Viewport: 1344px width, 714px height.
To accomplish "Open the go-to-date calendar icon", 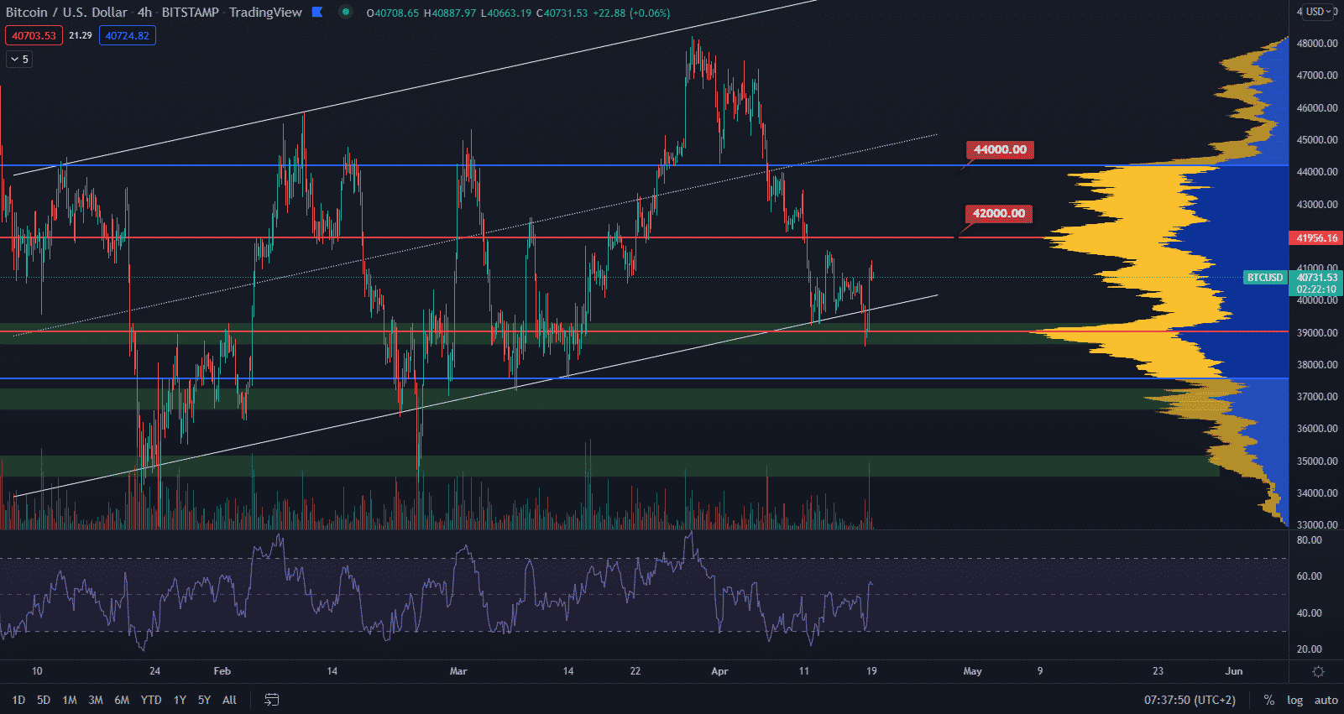I will tap(271, 700).
